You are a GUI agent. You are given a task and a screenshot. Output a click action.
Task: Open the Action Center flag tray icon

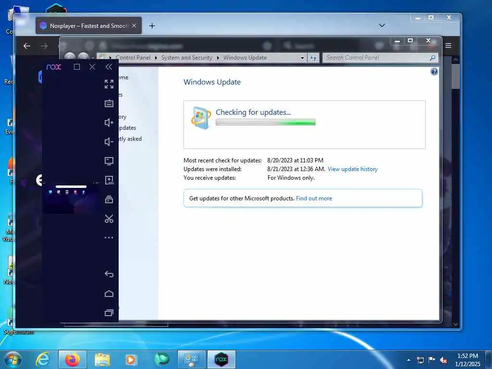tap(432, 360)
